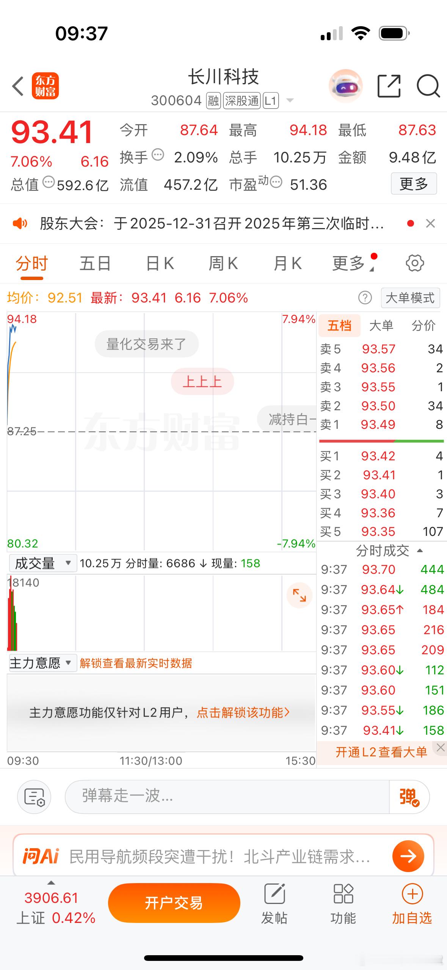Tap the buy-sell ratio bar
The height and width of the screenshot is (970, 447).
click(381, 441)
